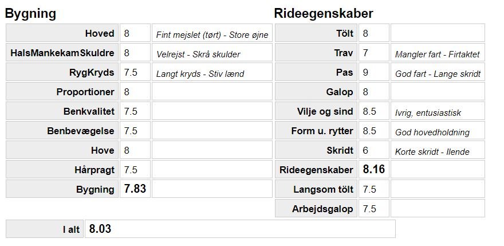Click the Tölt score field

373,33
